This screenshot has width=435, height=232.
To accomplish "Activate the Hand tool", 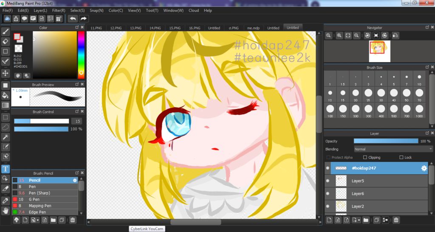I will click(6, 210).
